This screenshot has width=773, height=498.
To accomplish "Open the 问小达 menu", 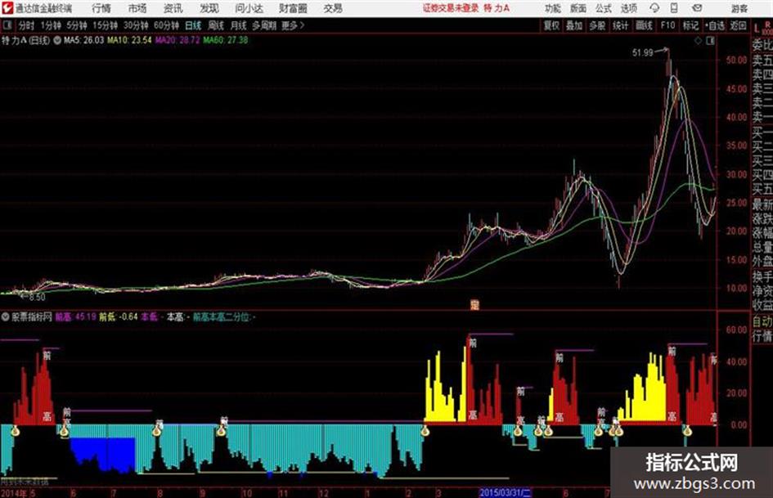I will [249, 8].
